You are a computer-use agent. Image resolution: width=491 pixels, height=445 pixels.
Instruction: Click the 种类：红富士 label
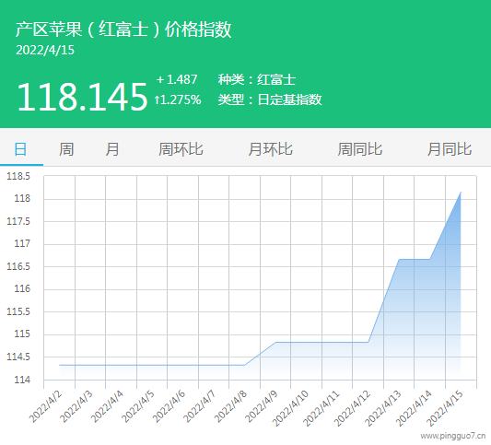[x=257, y=79]
